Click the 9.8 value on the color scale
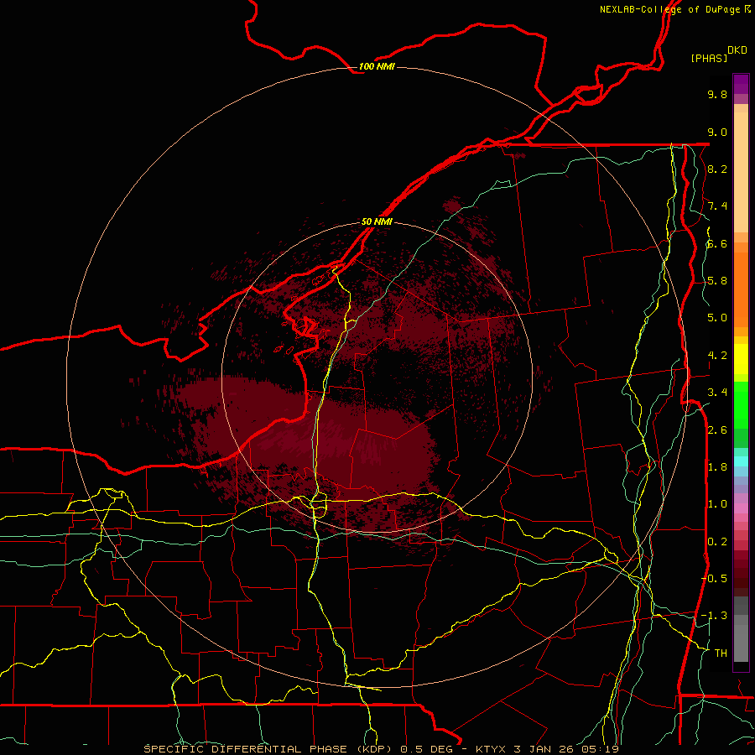Screen dimensions: 755x755 pyautogui.click(x=717, y=94)
